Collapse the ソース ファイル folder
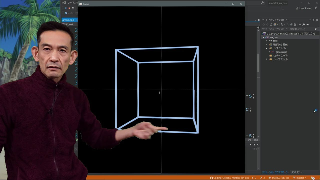 point(266,48)
